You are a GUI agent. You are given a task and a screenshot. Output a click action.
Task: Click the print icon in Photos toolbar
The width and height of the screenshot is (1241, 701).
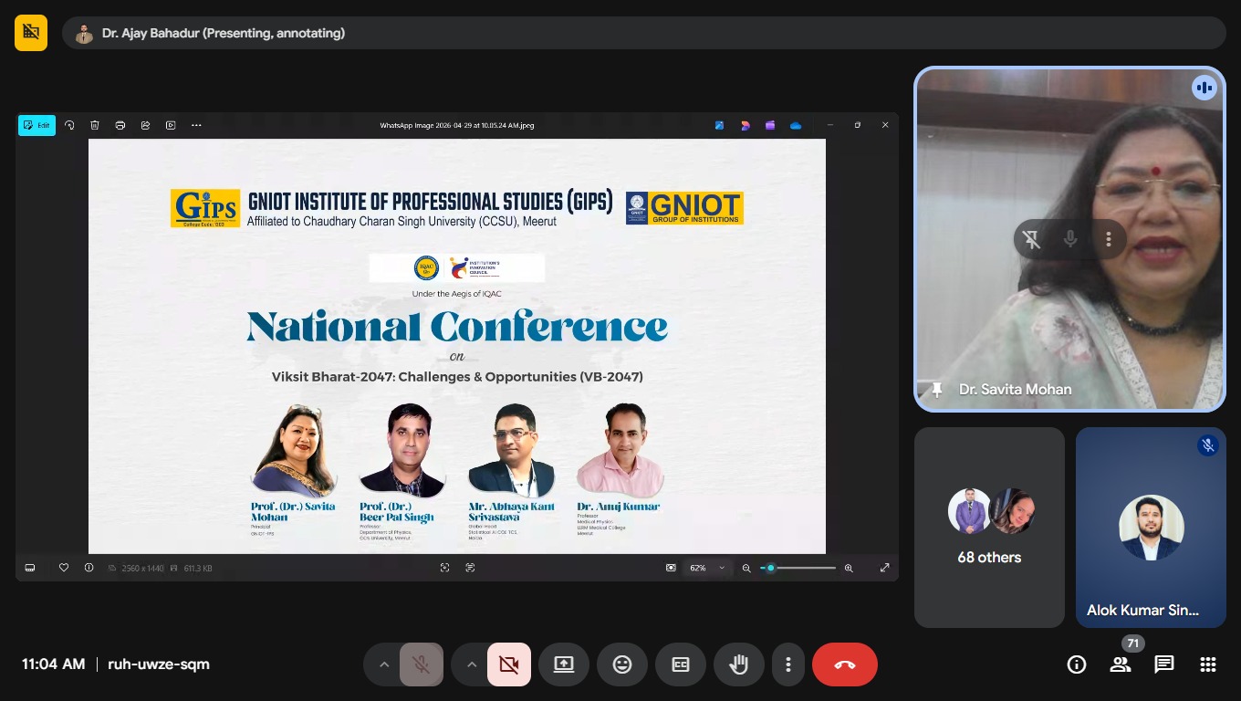[120, 125]
